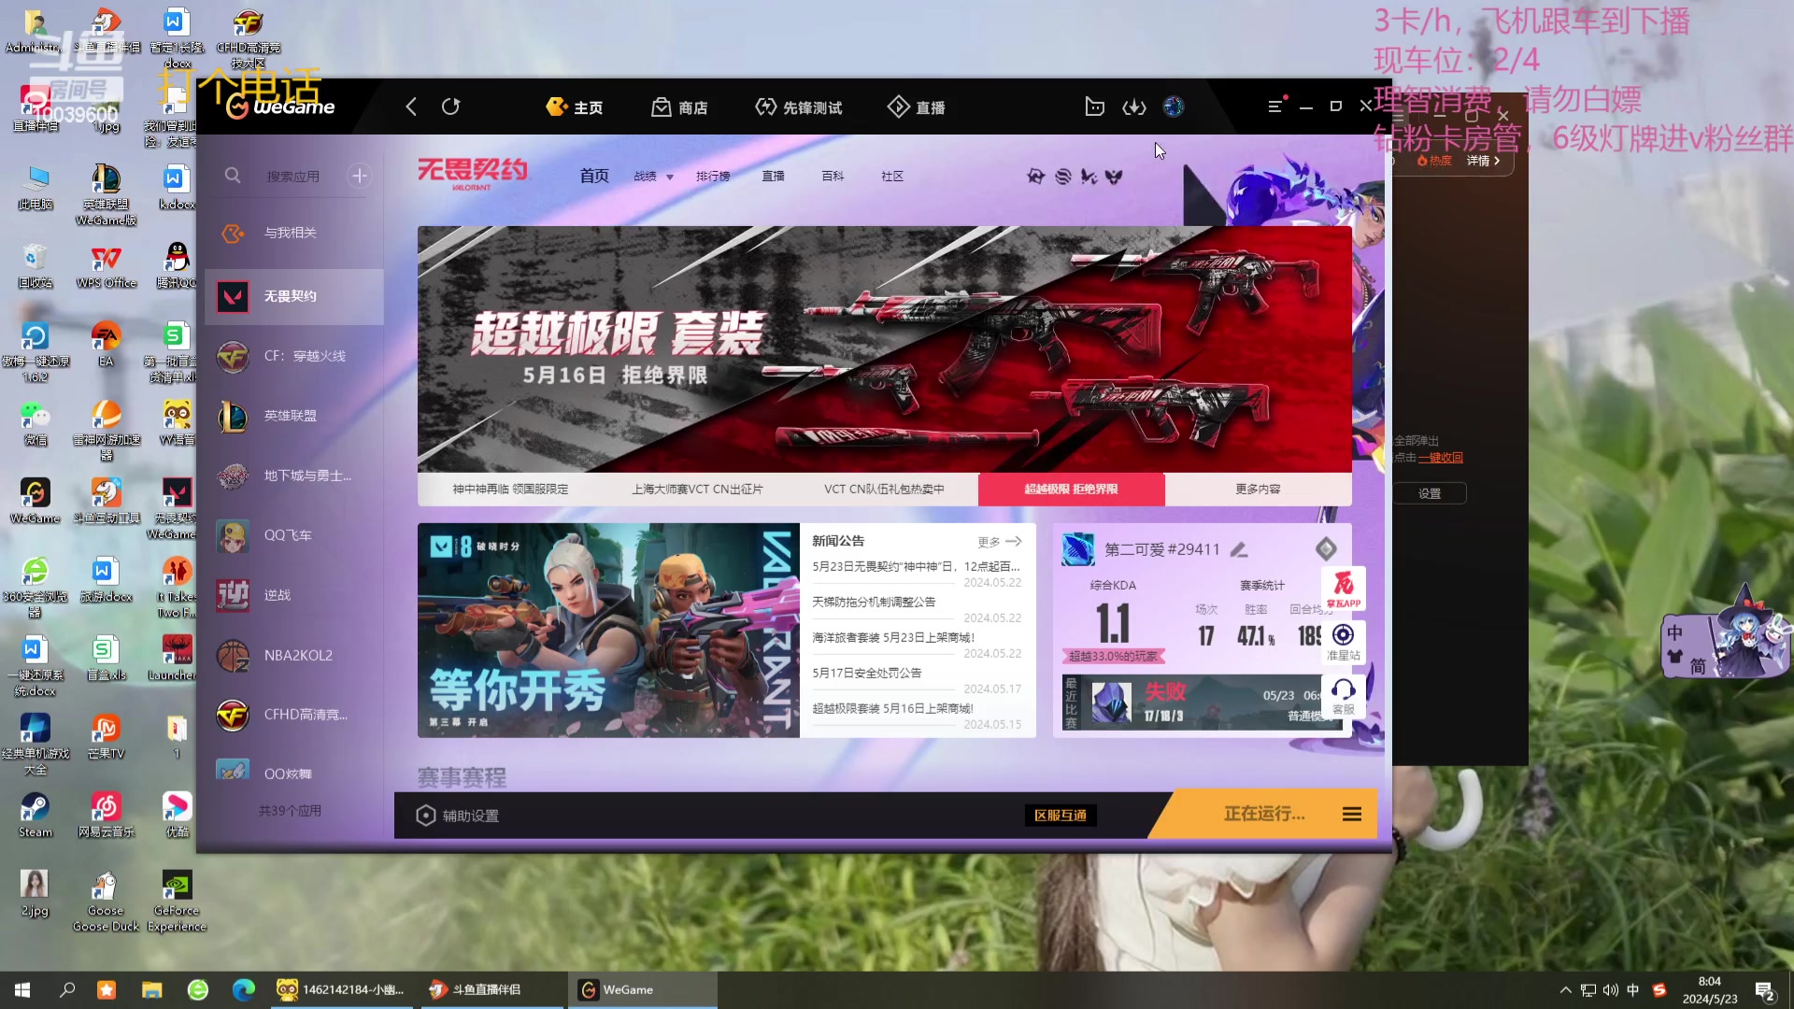Select banner tab 超越极限 拒绝界限
The height and width of the screenshot is (1009, 1794).
(x=1071, y=489)
